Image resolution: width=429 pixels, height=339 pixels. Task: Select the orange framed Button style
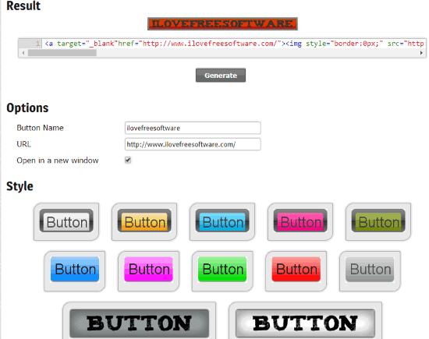tap(144, 222)
